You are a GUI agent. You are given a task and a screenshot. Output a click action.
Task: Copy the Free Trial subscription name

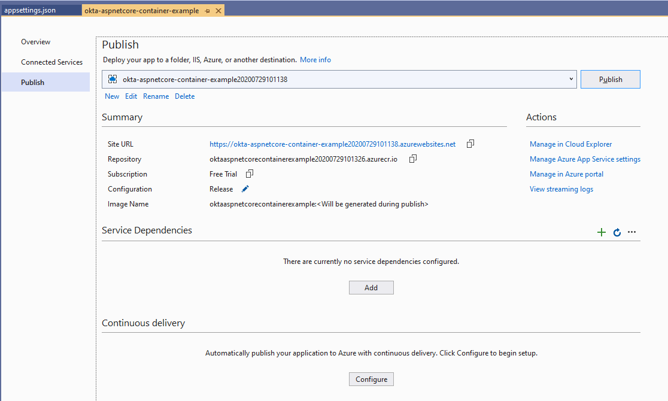(x=250, y=174)
